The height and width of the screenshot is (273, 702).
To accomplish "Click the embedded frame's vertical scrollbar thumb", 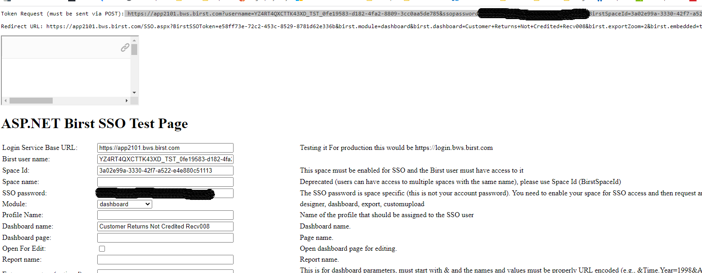I will (x=134, y=50).
